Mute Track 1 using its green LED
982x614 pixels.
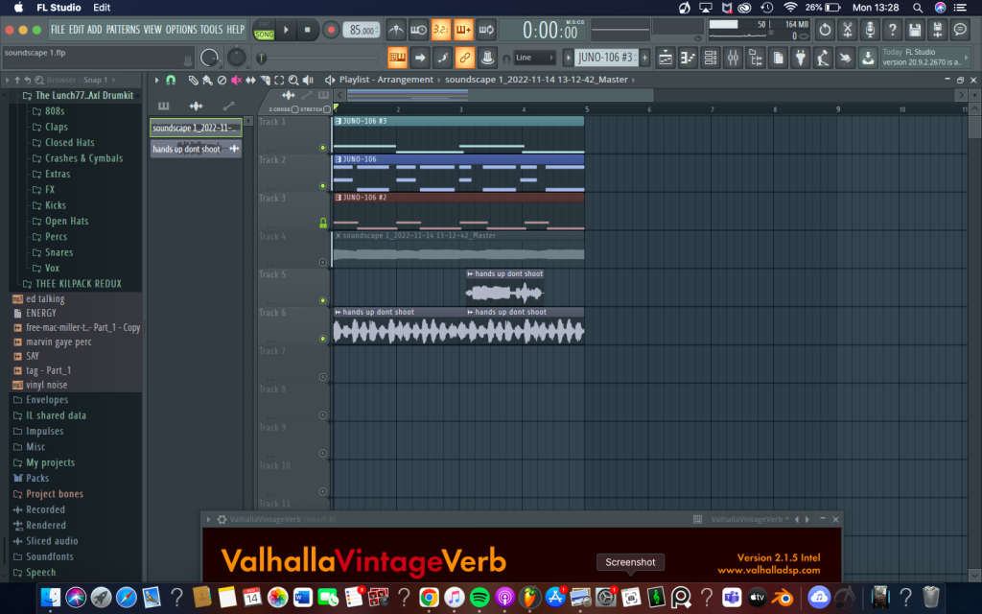[323, 148]
